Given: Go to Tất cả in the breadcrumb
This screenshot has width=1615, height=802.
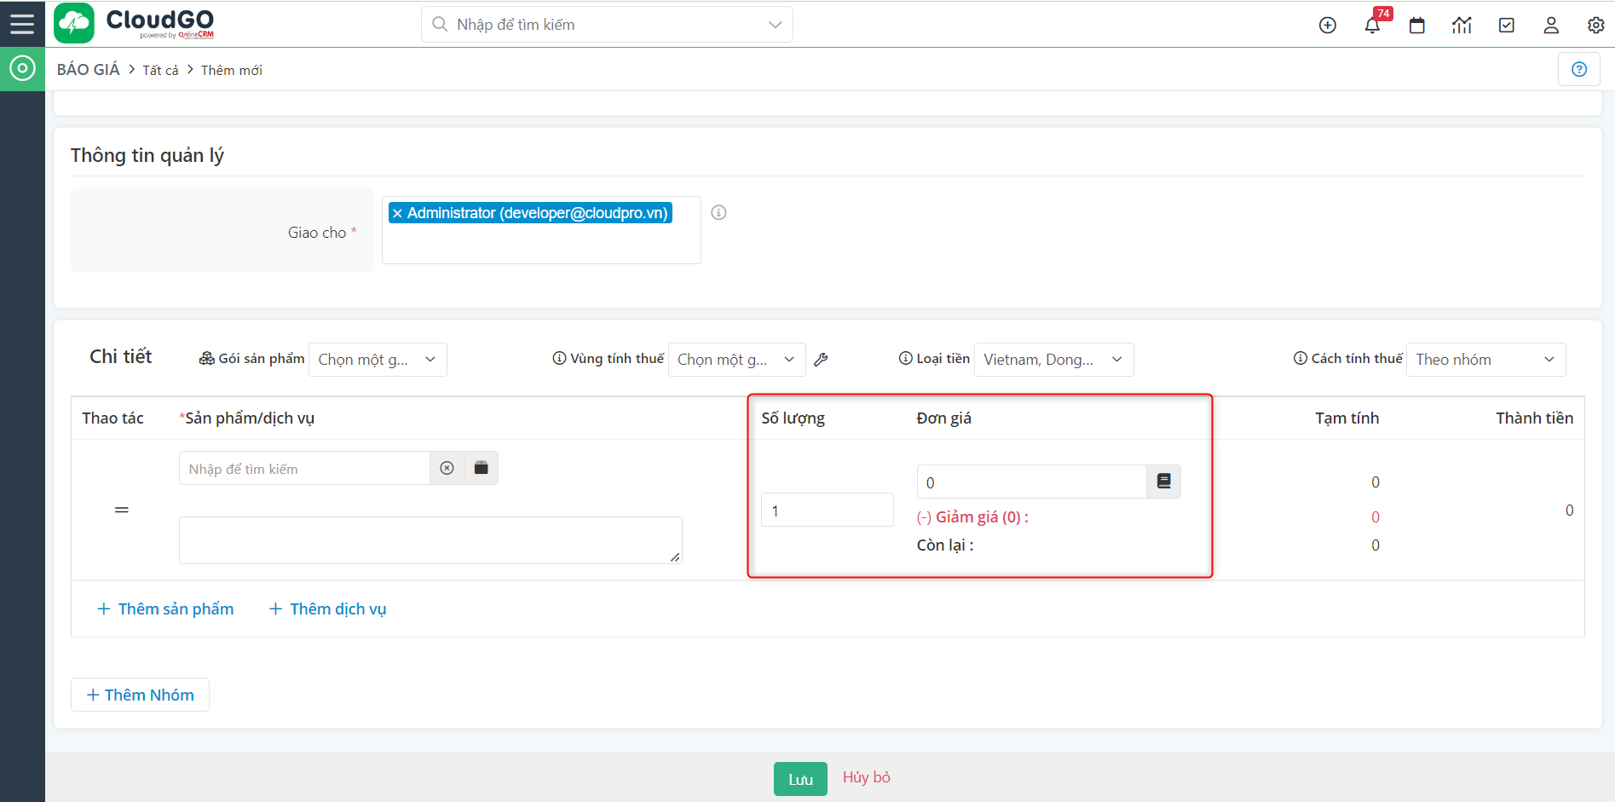Looking at the screenshot, I should point(159,69).
